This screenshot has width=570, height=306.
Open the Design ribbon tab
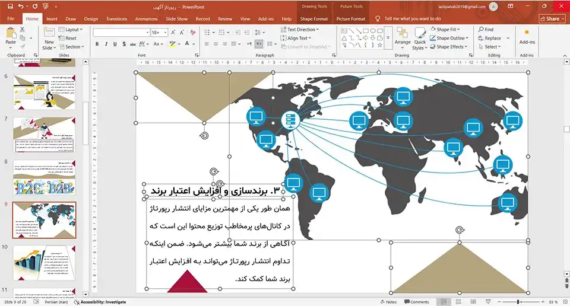coord(91,19)
